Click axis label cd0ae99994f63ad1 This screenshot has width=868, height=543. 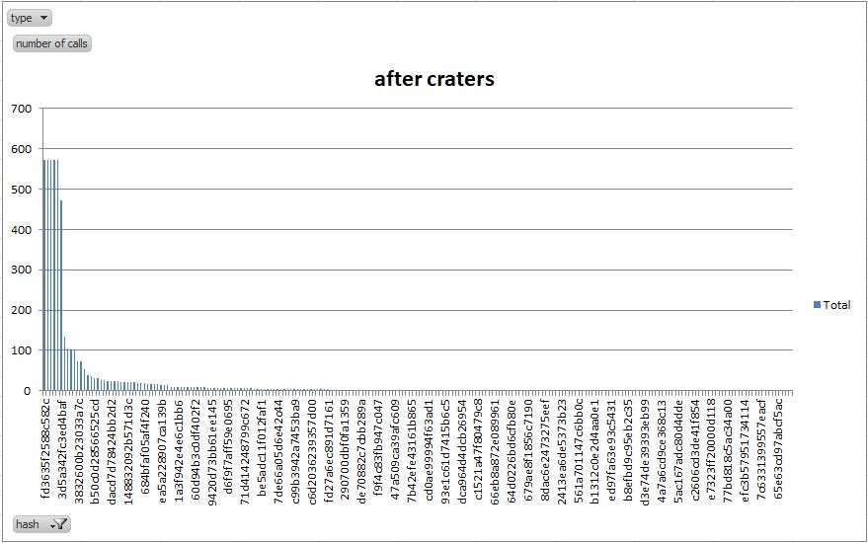pos(429,448)
